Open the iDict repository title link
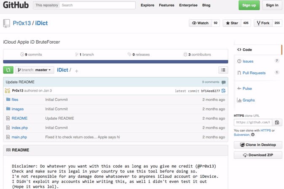 pyautogui.click(x=41, y=23)
